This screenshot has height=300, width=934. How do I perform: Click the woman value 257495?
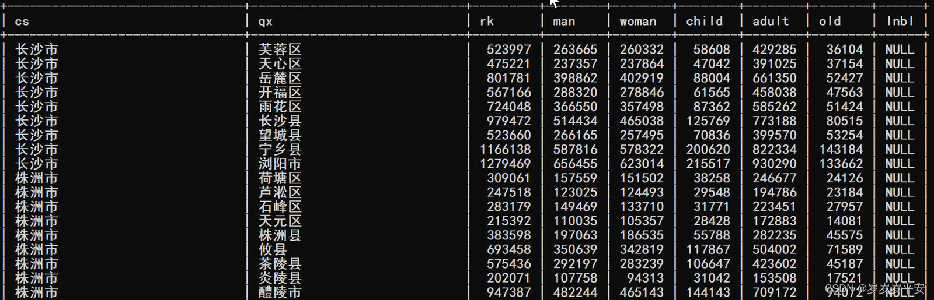click(642, 135)
